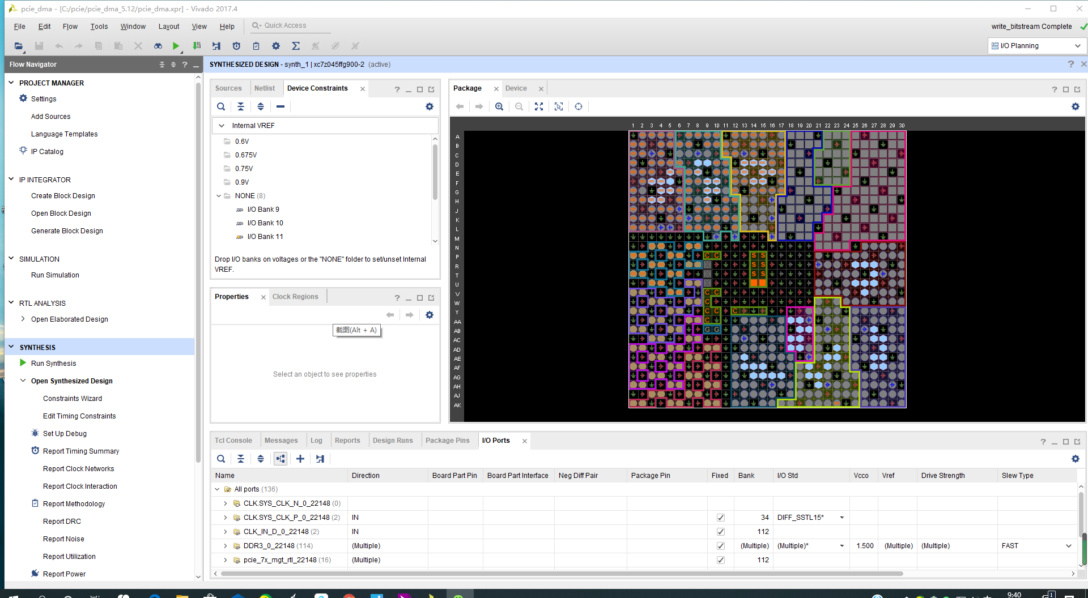Screen dimensions: 1088x598
Task: Toggle Fixed checkbox for CLK.SYS_CLK_P_0_22148
Action: [x=721, y=518]
